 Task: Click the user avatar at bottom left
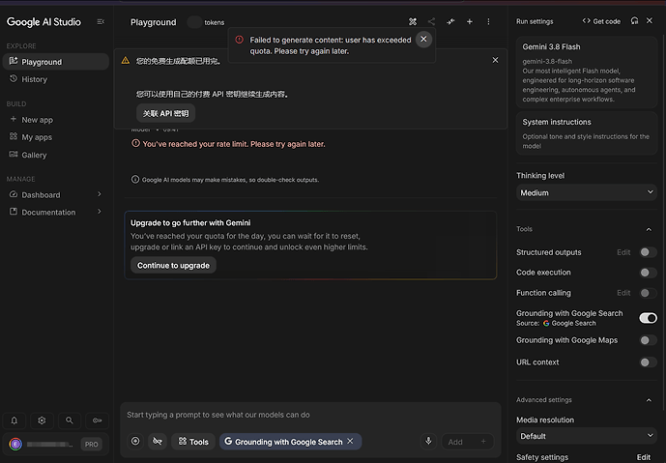coord(15,445)
